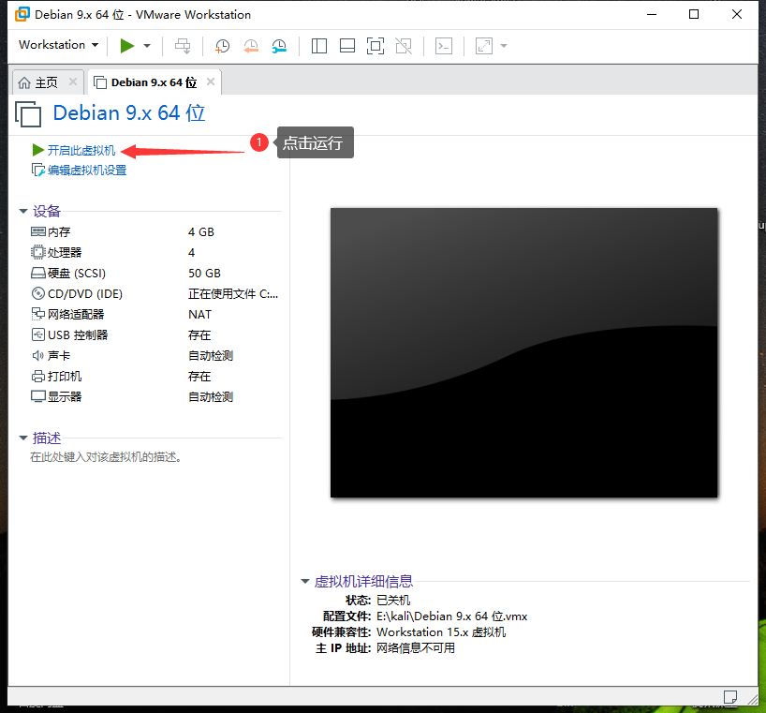Toggle the library sidebar panel icon

319,46
